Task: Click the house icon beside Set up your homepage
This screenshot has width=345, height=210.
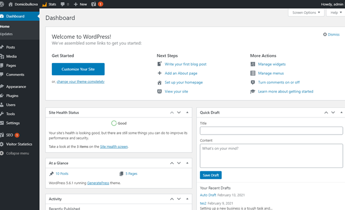Action: pos(160,82)
